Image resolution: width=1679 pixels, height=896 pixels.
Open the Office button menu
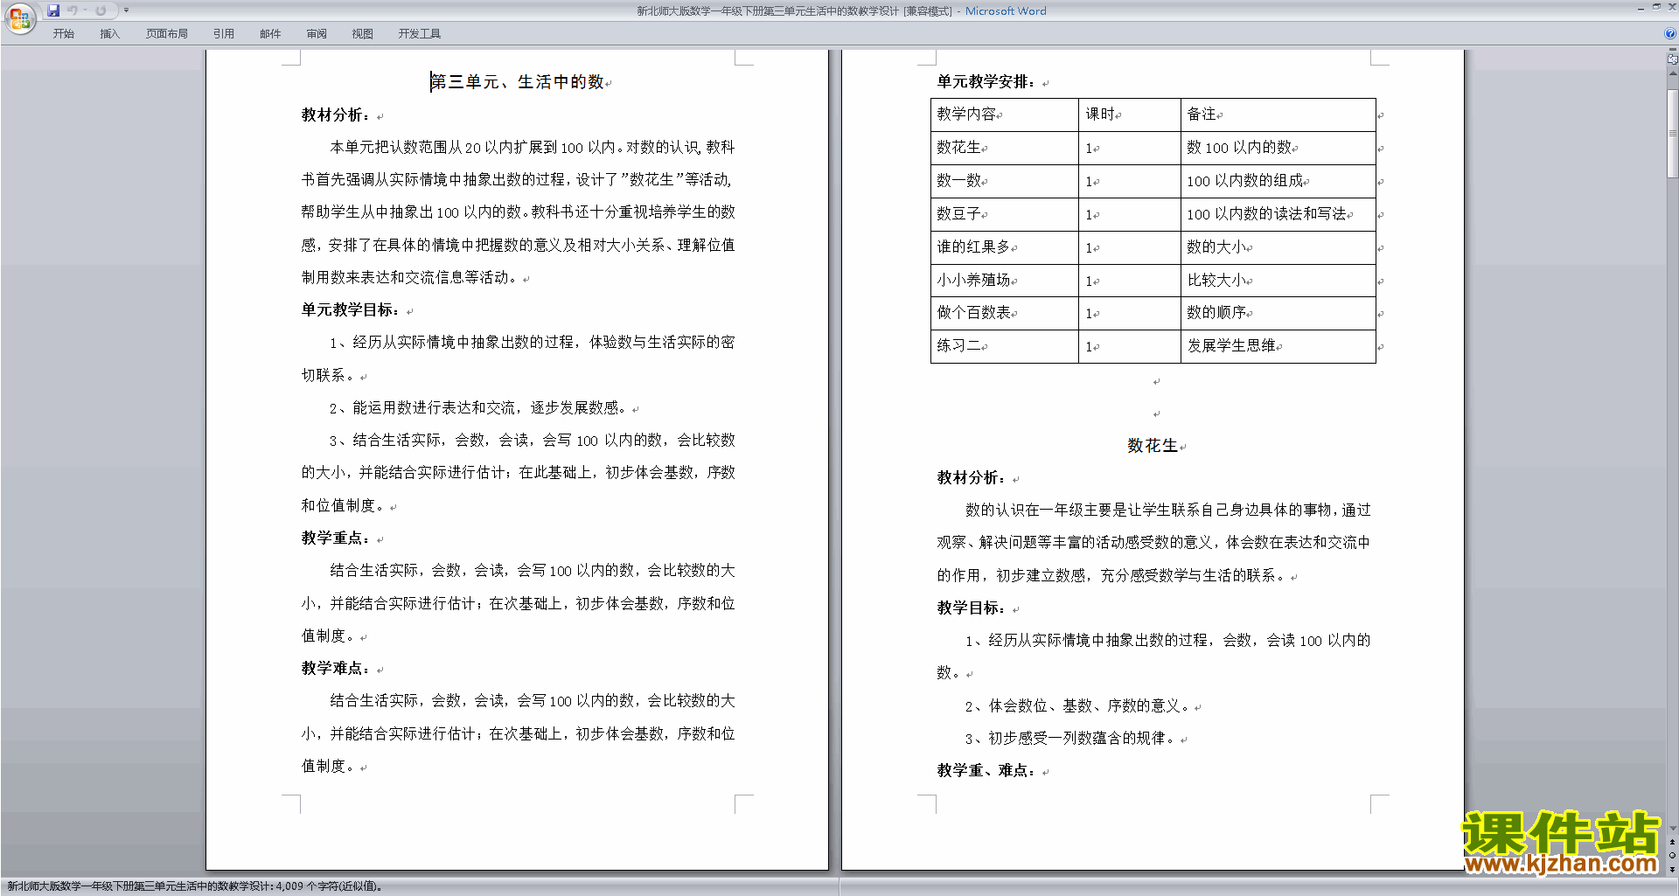click(x=19, y=18)
